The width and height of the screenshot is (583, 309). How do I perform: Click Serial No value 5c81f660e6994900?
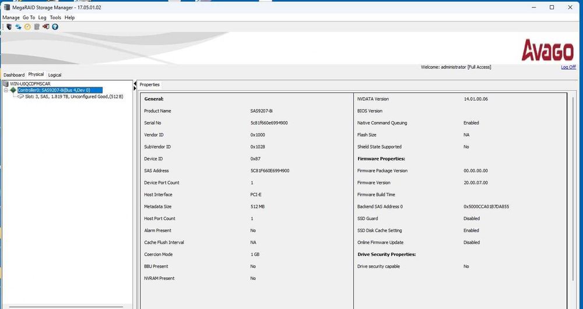pos(269,123)
